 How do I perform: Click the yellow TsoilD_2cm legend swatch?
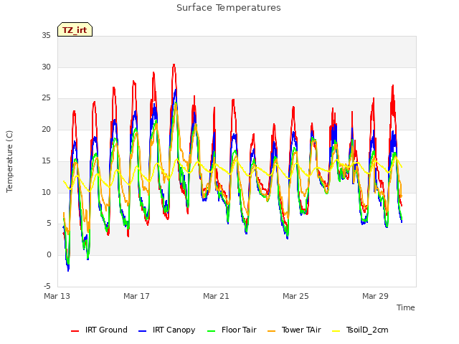click(x=336, y=331)
